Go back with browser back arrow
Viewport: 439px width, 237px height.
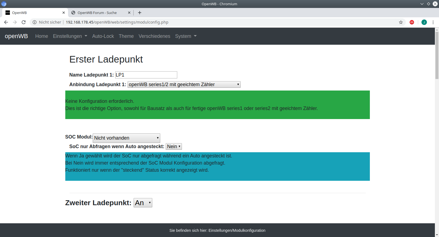pos(6,22)
